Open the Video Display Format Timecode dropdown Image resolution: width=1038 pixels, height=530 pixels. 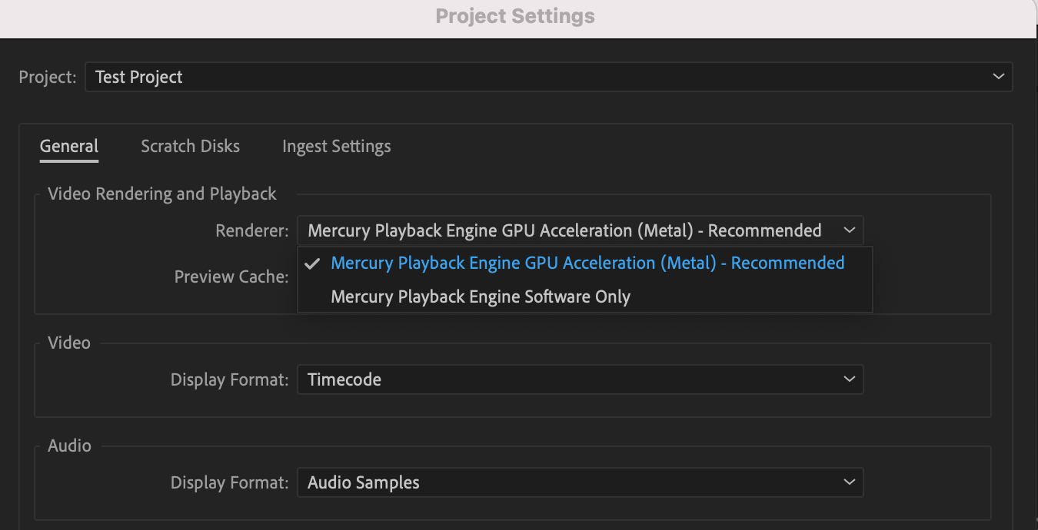point(580,379)
